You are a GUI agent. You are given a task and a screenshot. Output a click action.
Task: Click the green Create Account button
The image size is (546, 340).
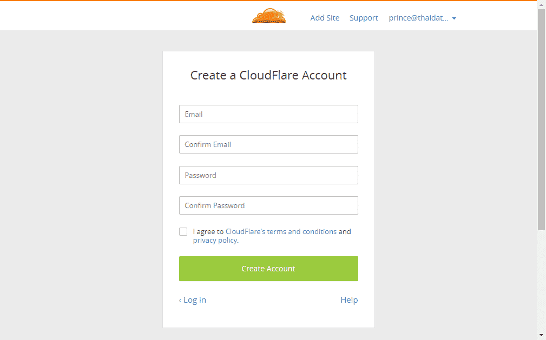[268, 269]
